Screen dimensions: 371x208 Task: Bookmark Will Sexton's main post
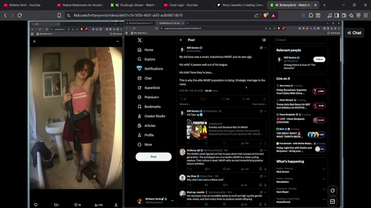243,99
